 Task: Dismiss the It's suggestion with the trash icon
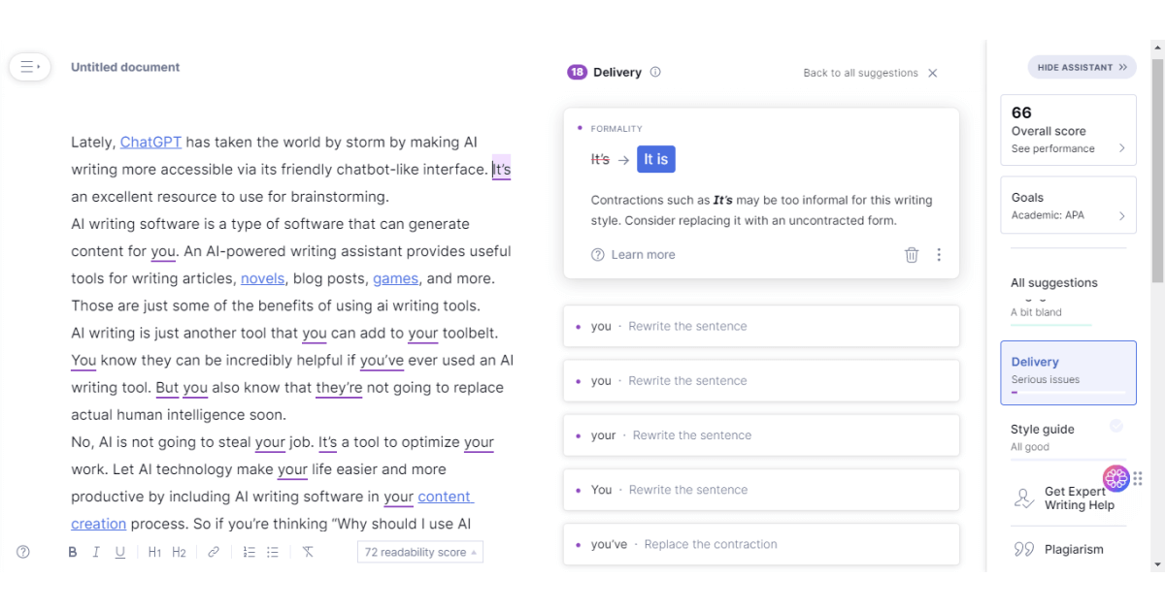(x=912, y=255)
